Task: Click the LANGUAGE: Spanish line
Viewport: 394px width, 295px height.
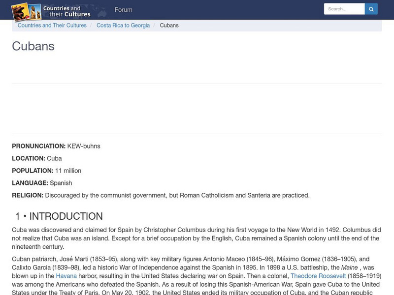Action: pos(42,183)
